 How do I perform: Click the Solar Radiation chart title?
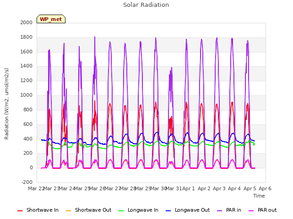(146, 5)
